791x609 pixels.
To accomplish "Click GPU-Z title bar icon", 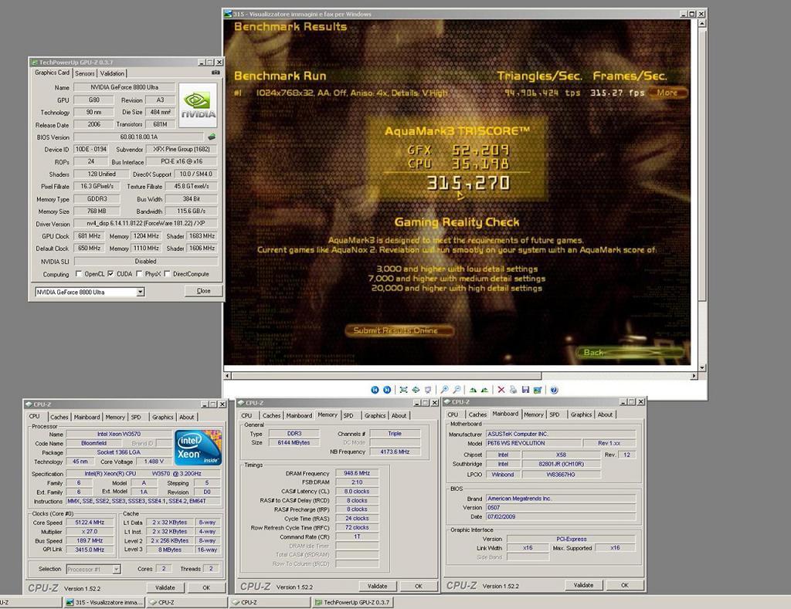I will 34,62.
